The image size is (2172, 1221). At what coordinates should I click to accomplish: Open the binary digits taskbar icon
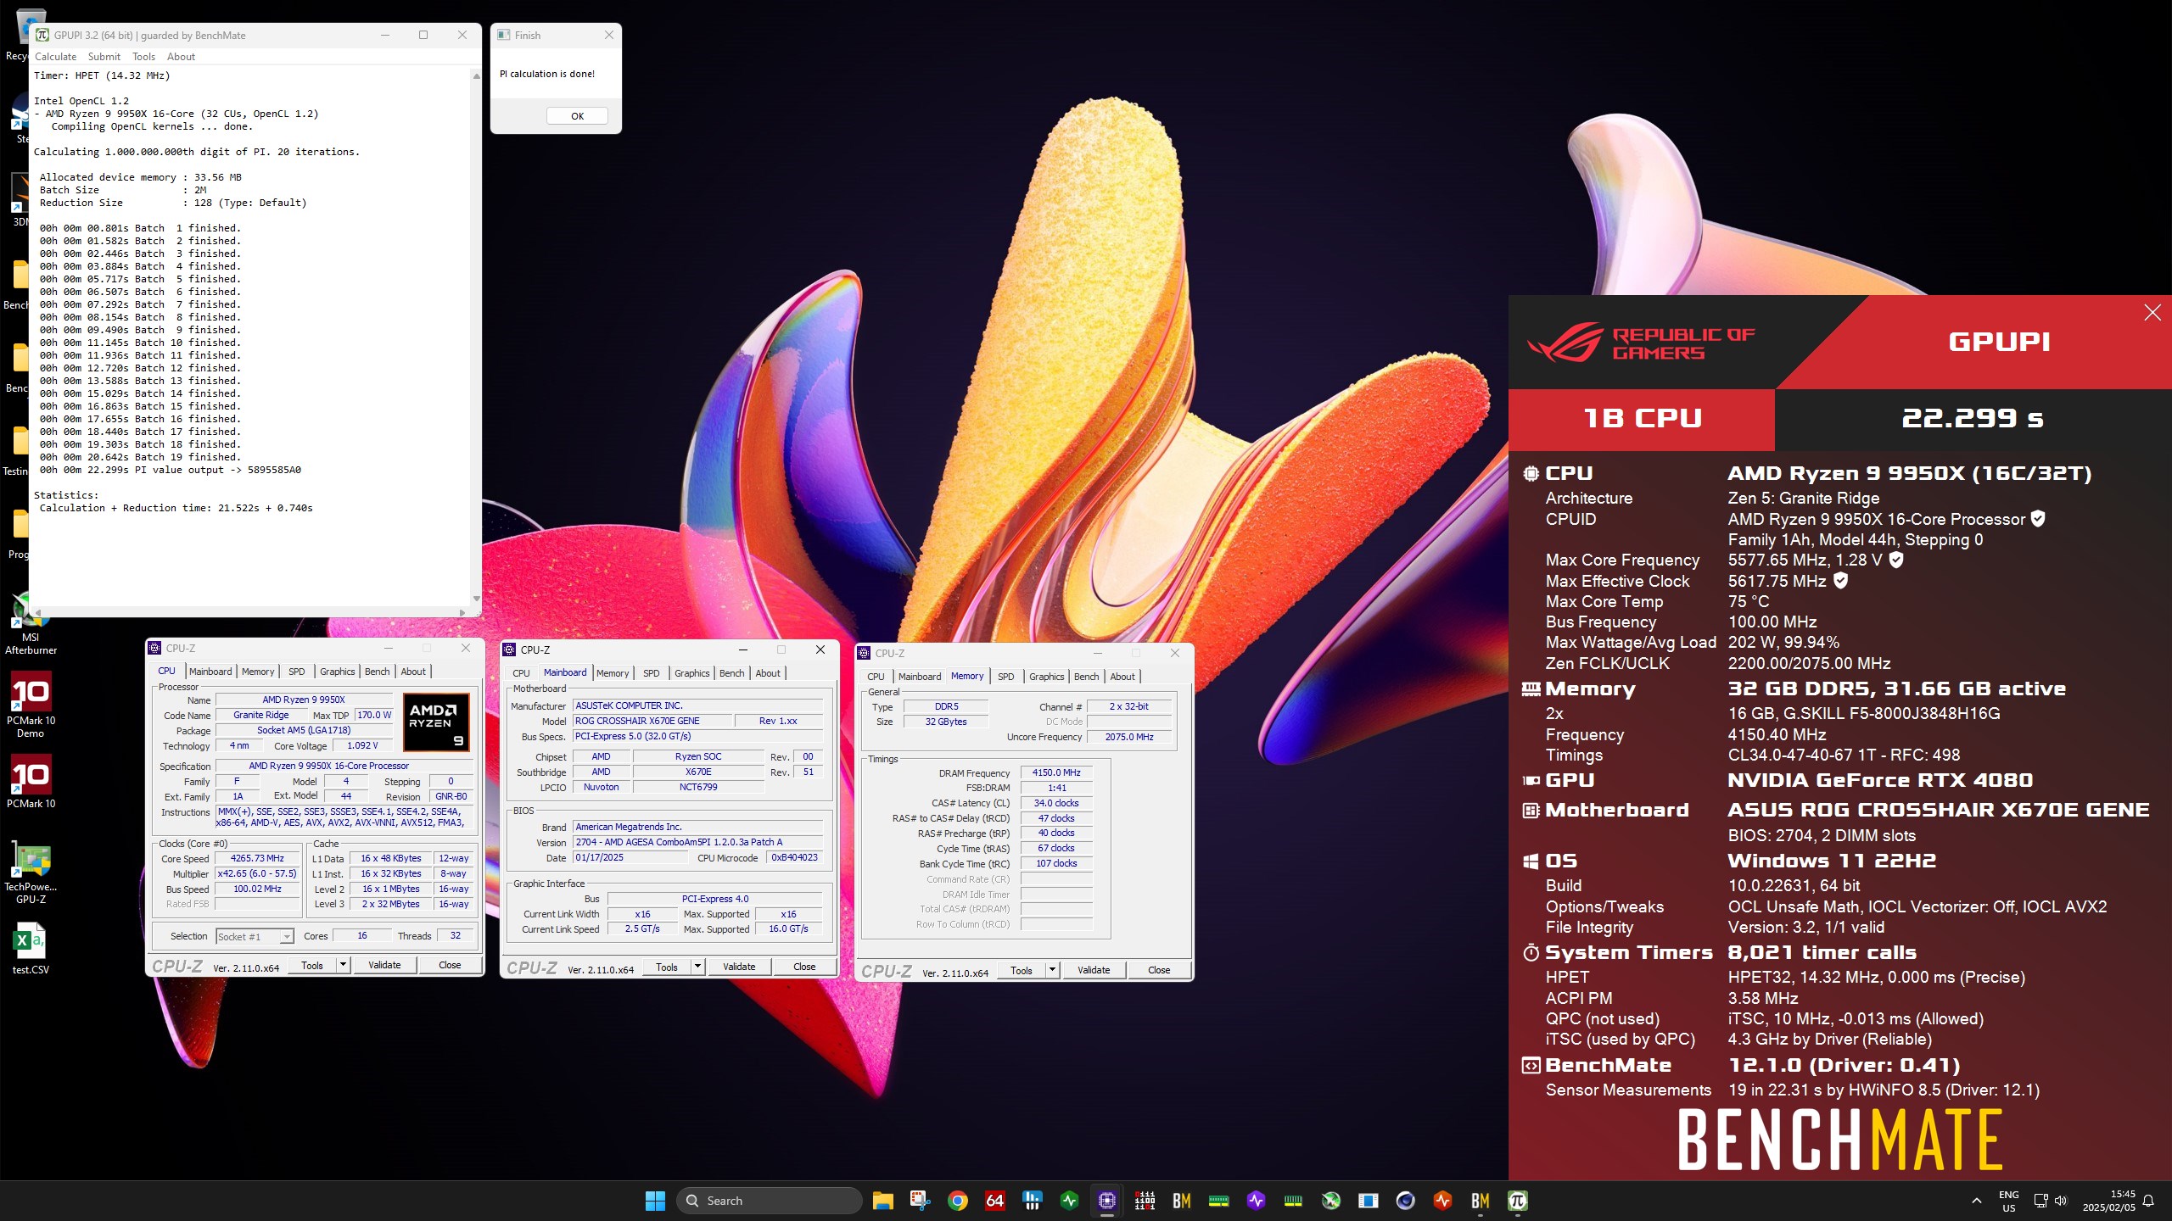pyautogui.click(x=1145, y=1201)
